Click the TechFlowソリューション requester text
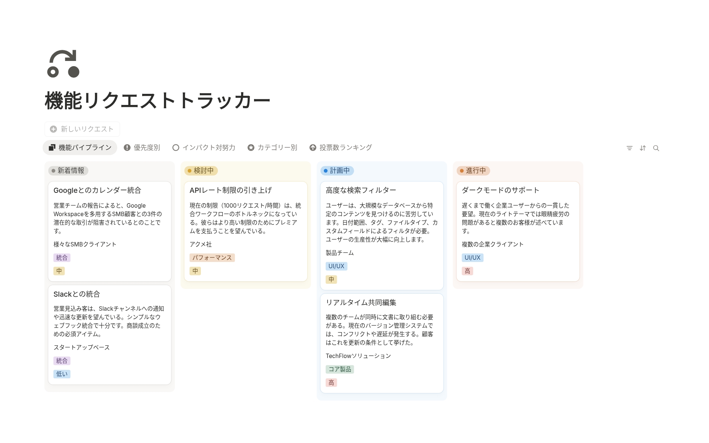This screenshot has width=709, height=443. [x=358, y=356]
